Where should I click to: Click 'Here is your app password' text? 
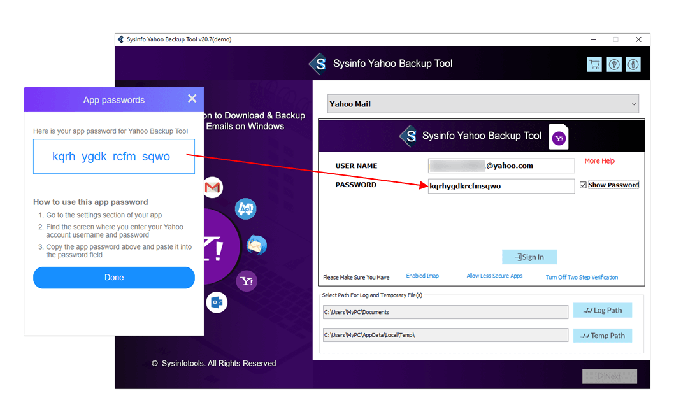(110, 131)
